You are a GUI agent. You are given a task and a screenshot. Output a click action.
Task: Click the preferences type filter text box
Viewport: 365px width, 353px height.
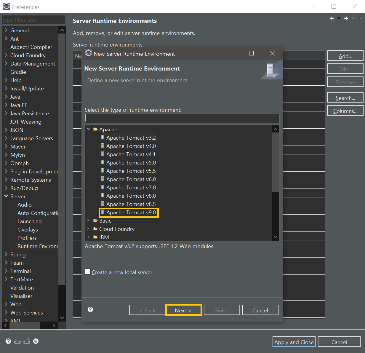coord(34,20)
